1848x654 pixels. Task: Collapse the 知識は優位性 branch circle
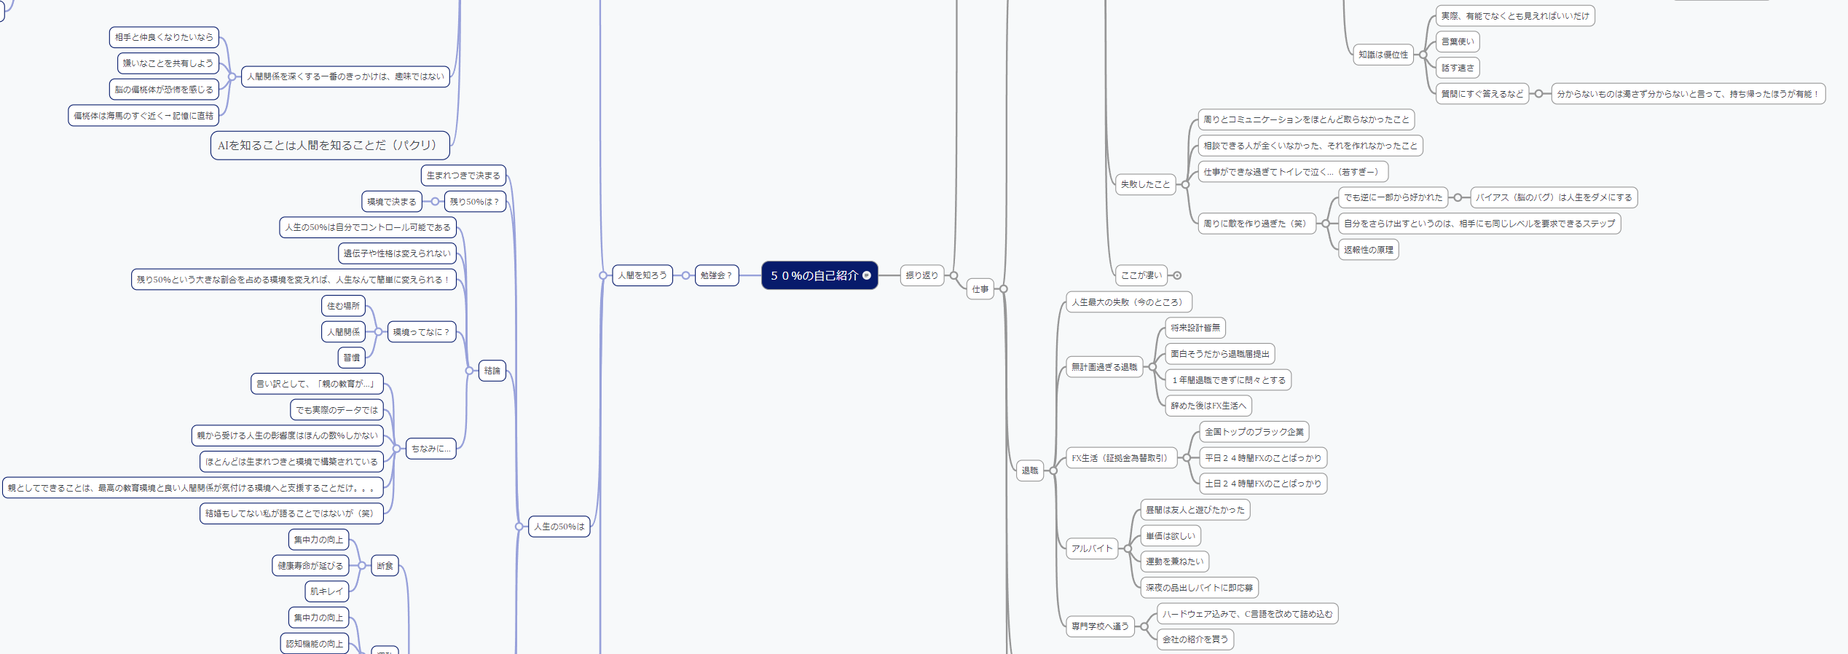click(x=1423, y=55)
